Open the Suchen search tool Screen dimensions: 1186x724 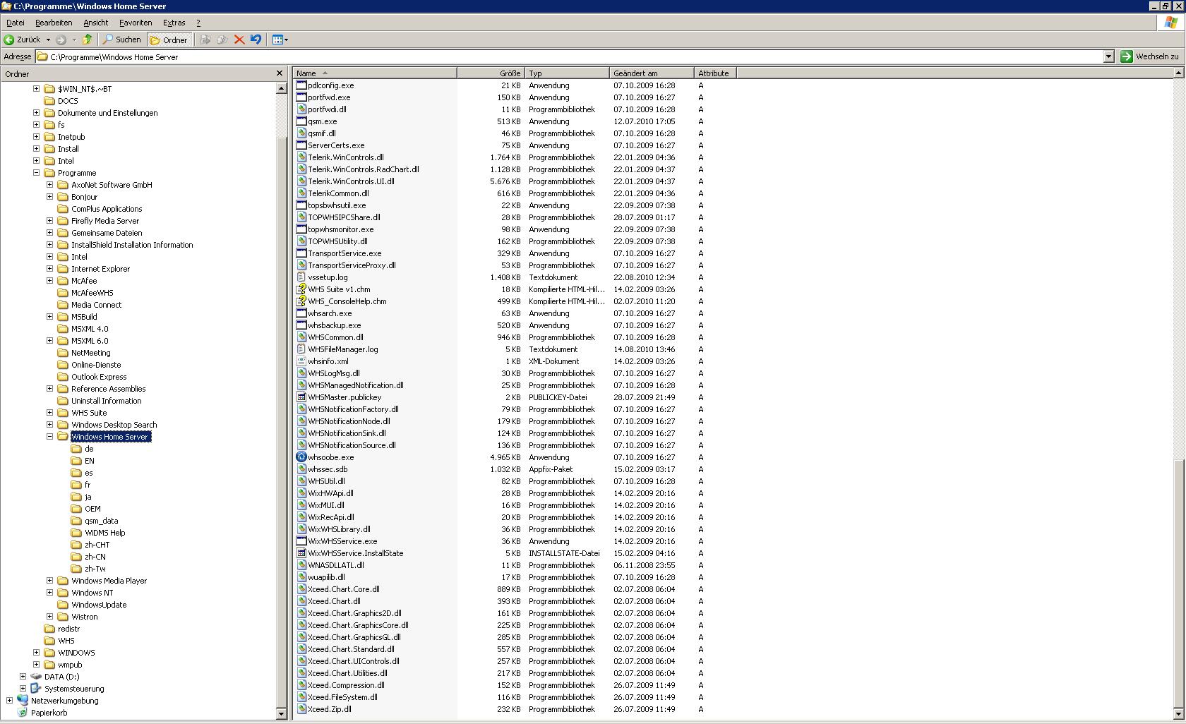coord(121,40)
